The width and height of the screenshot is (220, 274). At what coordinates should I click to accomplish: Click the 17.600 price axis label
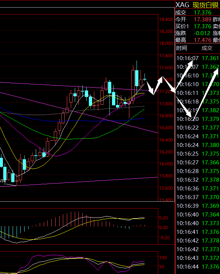pyautogui.click(x=166, y=67)
